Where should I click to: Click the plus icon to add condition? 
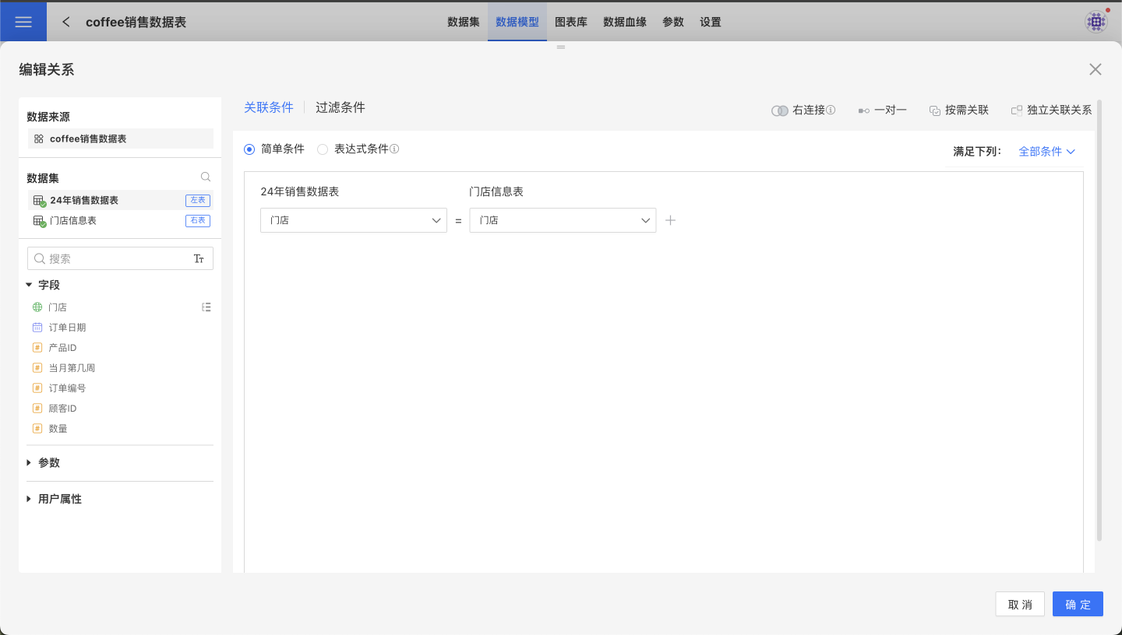670,220
